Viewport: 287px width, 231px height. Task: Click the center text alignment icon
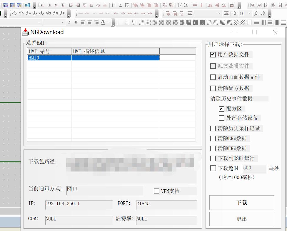click(x=89, y=22)
